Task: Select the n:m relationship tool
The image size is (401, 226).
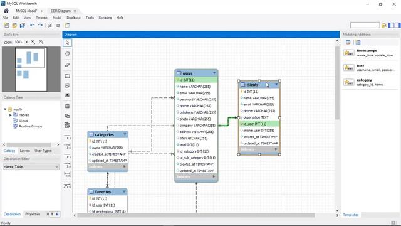Action: coord(67,175)
